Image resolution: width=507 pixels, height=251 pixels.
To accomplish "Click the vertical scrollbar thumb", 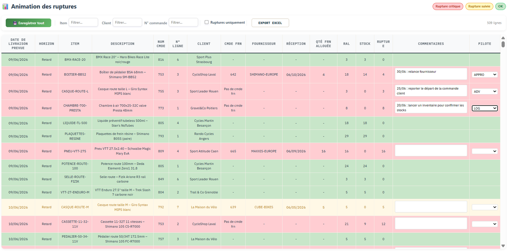I will (x=503, y=44).
